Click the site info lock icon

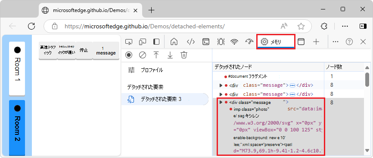[55, 26]
